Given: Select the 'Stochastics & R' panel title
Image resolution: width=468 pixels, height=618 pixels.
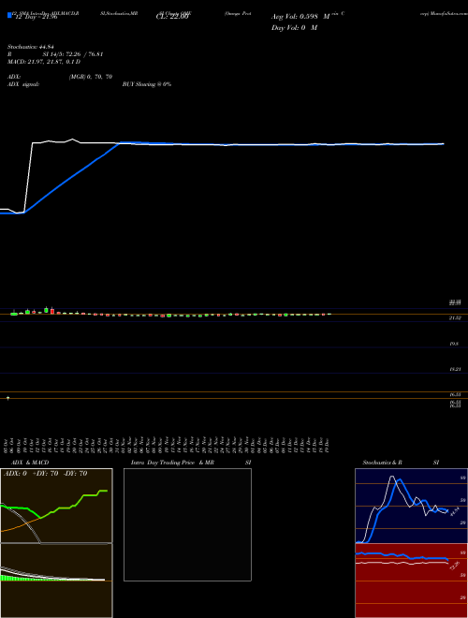Looking at the screenshot, I should (x=382, y=463).
